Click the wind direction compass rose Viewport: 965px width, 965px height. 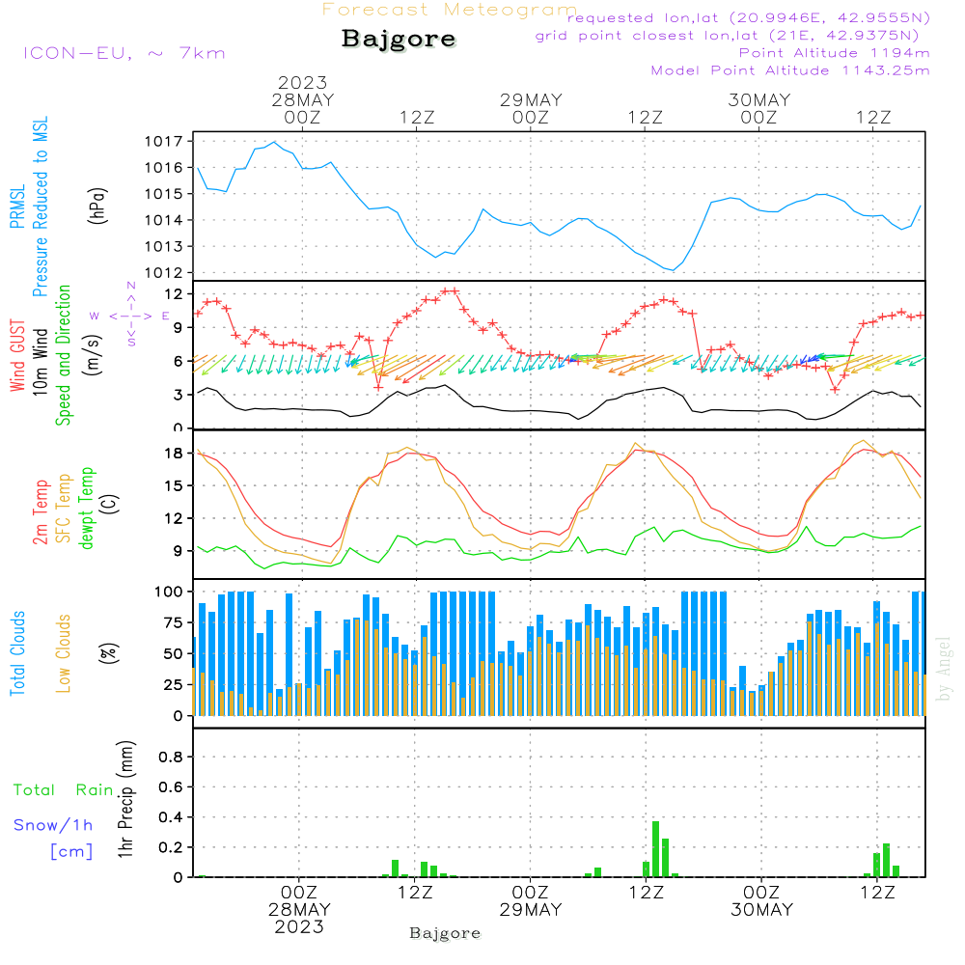[x=130, y=315]
